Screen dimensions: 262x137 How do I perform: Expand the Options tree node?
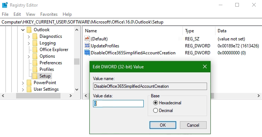click(29, 57)
